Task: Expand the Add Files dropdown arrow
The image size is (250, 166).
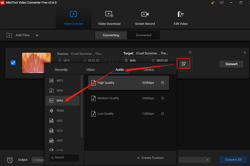Action: (x=37, y=36)
